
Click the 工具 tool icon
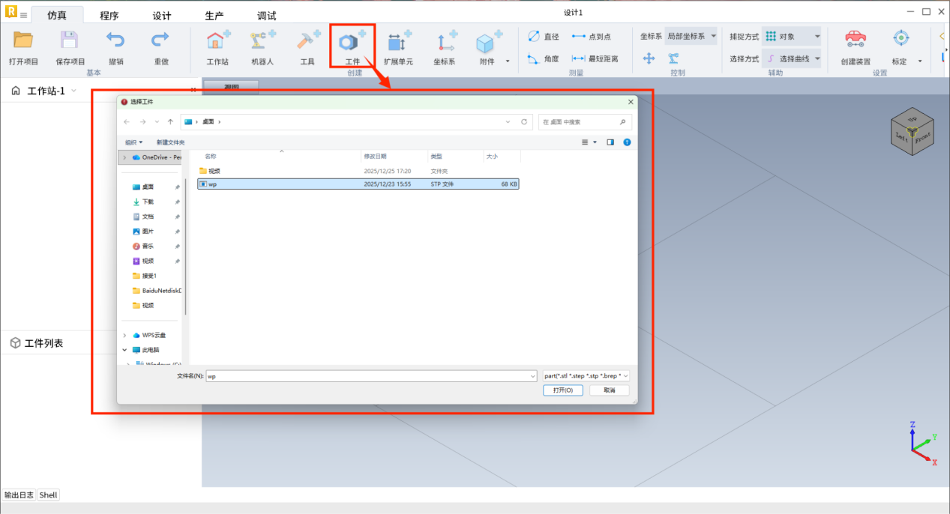coord(307,42)
